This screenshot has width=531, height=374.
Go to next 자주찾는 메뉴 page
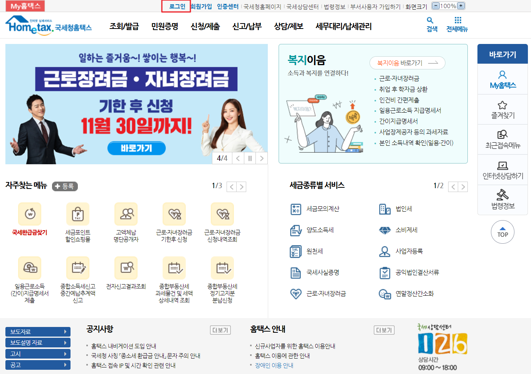tap(242, 187)
